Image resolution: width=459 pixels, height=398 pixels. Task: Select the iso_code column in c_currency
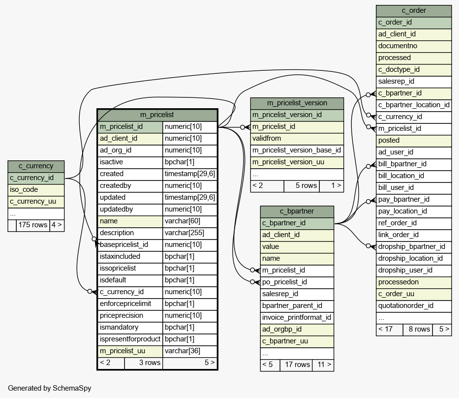click(36, 189)
